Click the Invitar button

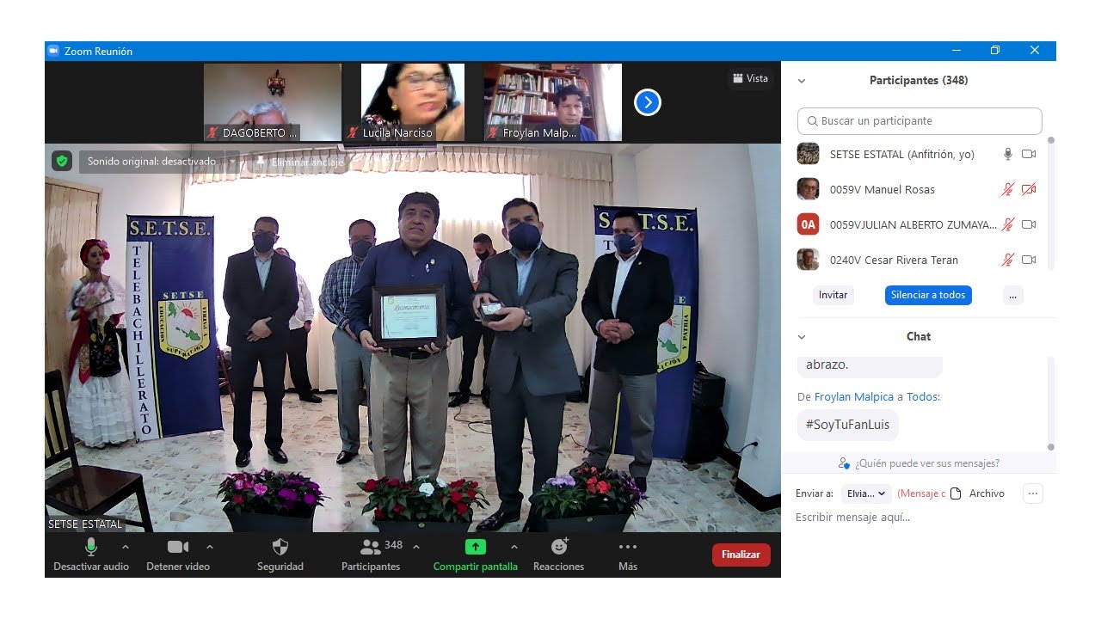pyautogui.click(x=833, y=295)
